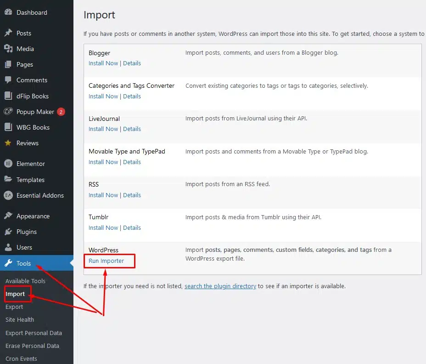Viewport: 426px width, 364px height.
Task: Click the Plugins plug icon
Action: (x=8, y=232)
